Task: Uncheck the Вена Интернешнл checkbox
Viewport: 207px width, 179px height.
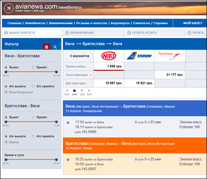Action: (6, 92)
